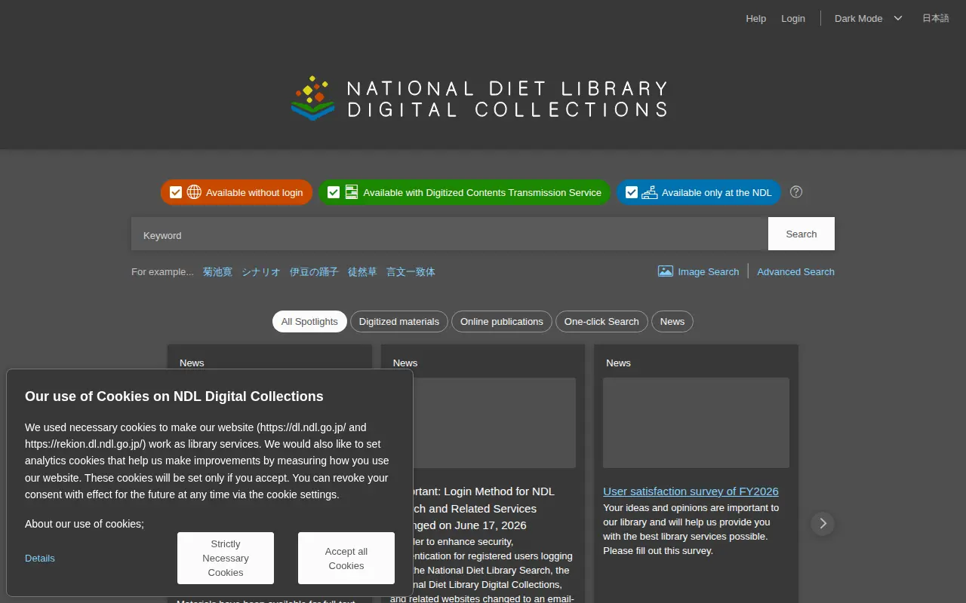
Task: Click the NDL building icon in blue pill
Action: click(650, 192)
